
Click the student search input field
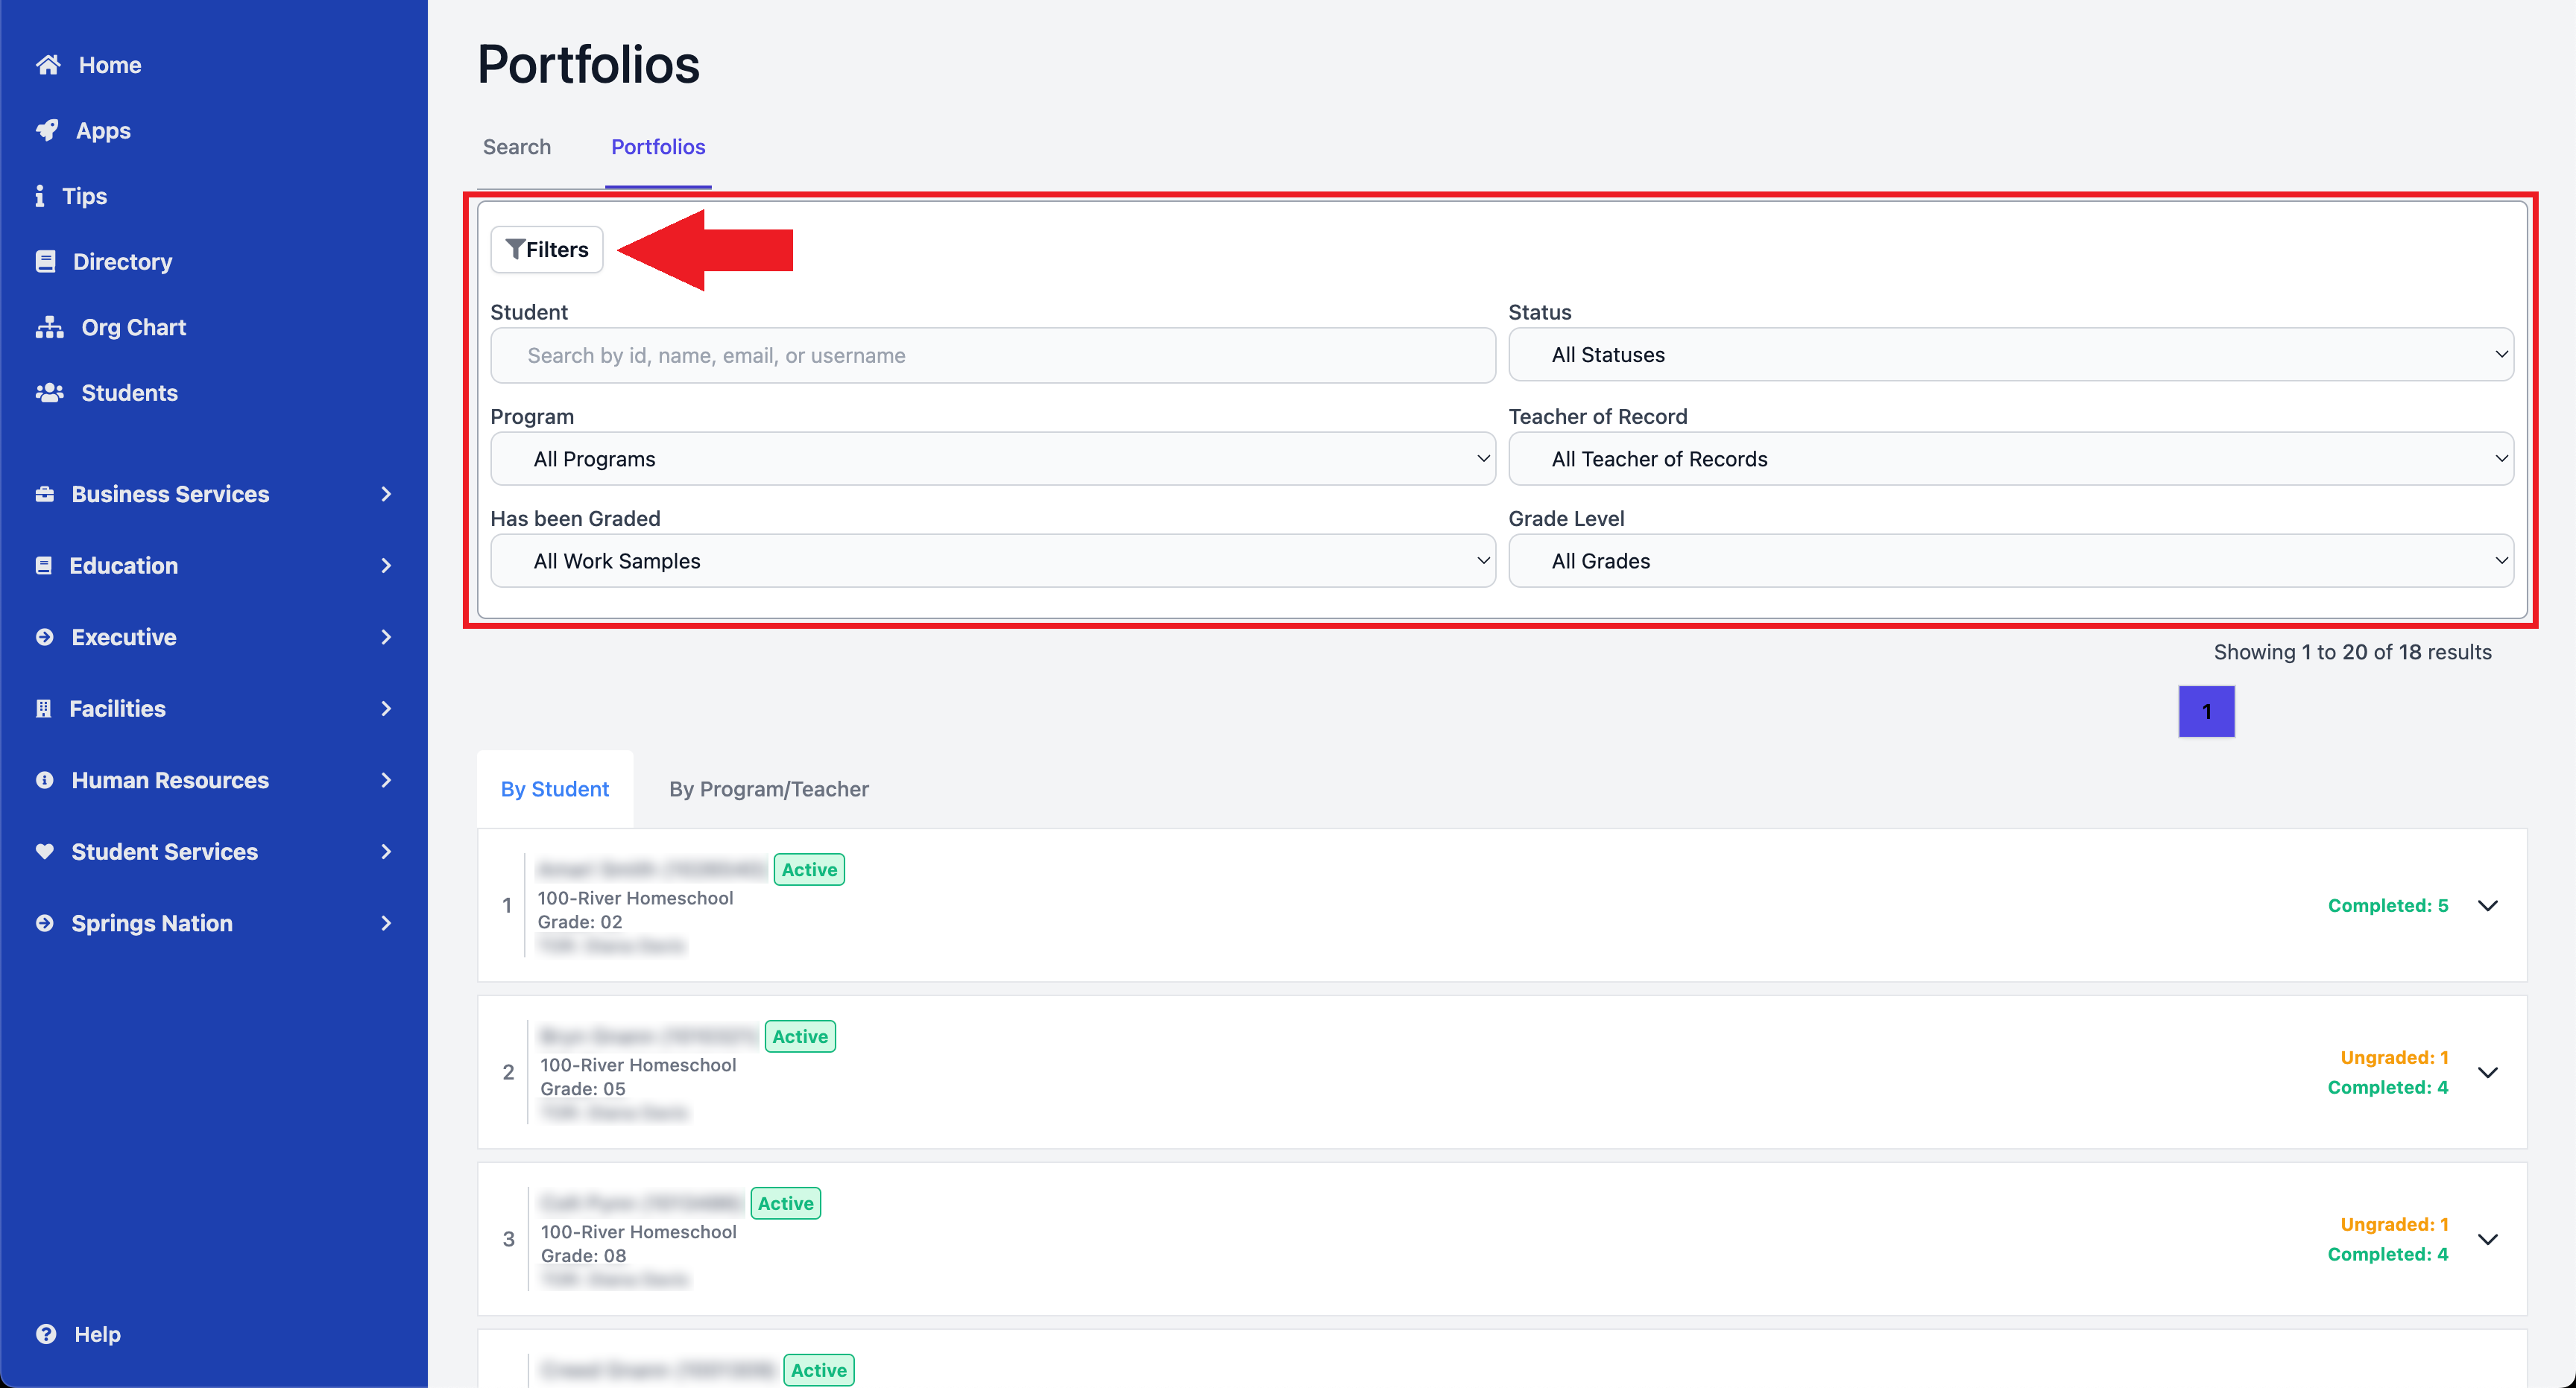coord(992,355)
